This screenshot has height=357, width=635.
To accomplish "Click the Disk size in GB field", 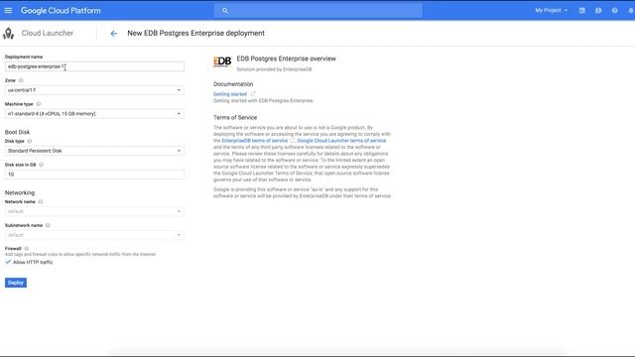I will pyautogui.click(x=94, y=175).
